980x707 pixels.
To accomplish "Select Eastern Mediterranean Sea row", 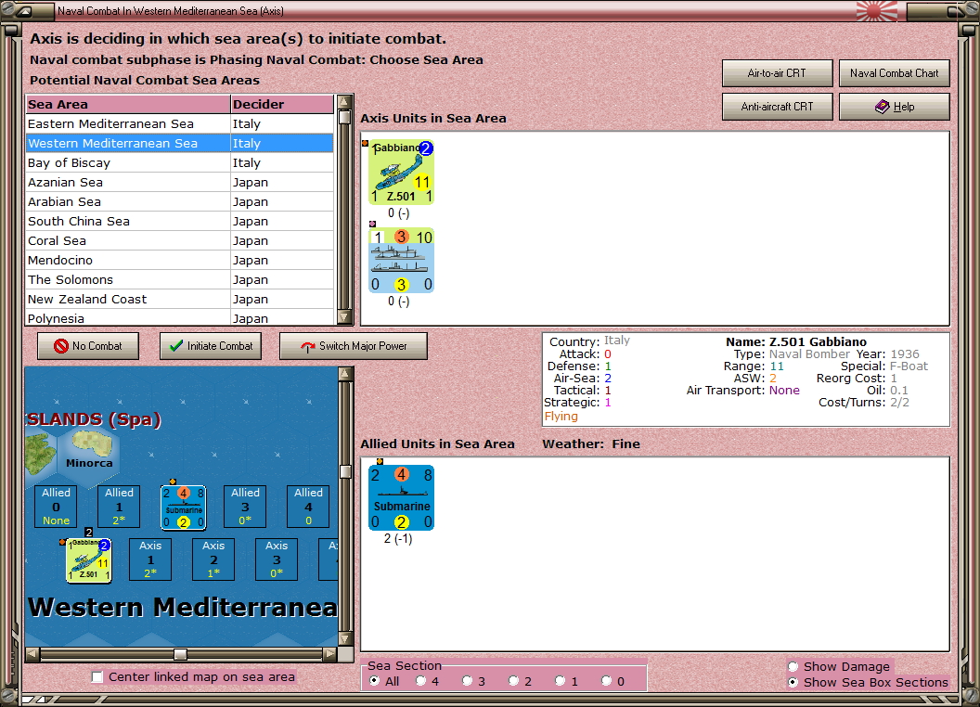I will [179, 123].
